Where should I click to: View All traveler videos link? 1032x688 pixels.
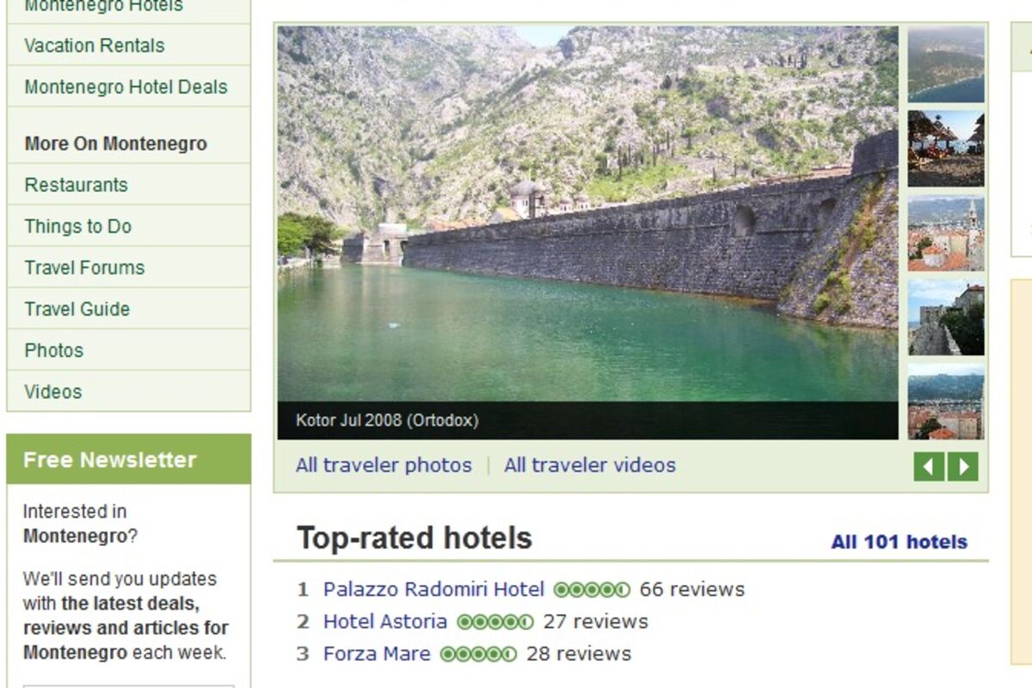click(x=590, y=465)
